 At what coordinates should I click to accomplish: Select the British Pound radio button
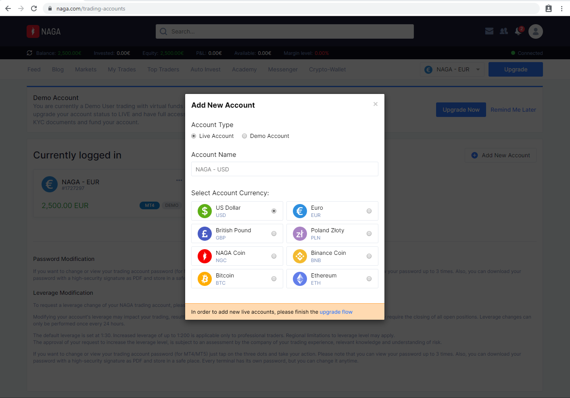tap(274, 233)
